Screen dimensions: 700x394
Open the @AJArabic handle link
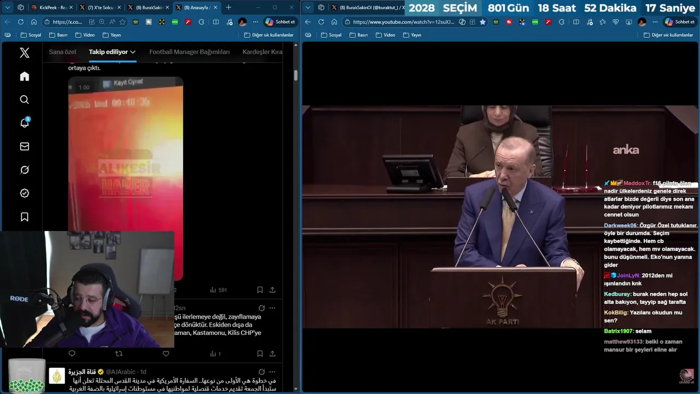tap(121, 372)
